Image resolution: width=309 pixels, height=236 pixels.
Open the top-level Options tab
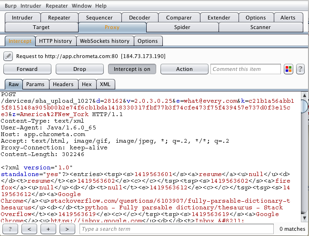pyautogui.click(x=256, y=18)
